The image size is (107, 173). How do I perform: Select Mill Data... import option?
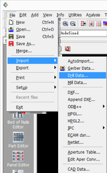[x=82, y=83]
